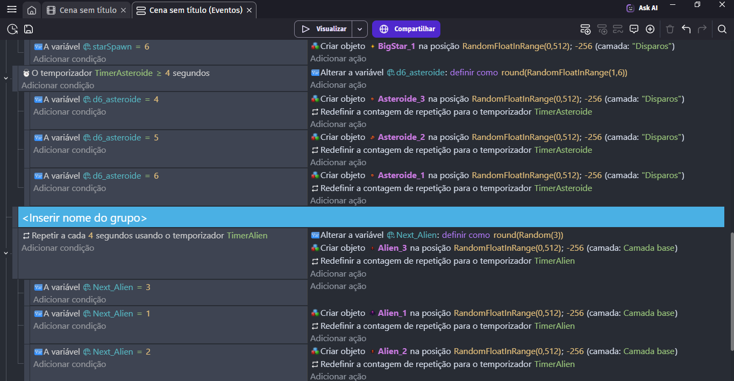Viewport: 734px width, 381px height.
Task: Open the Visualizar preview options dropdown
Action: 360,29
